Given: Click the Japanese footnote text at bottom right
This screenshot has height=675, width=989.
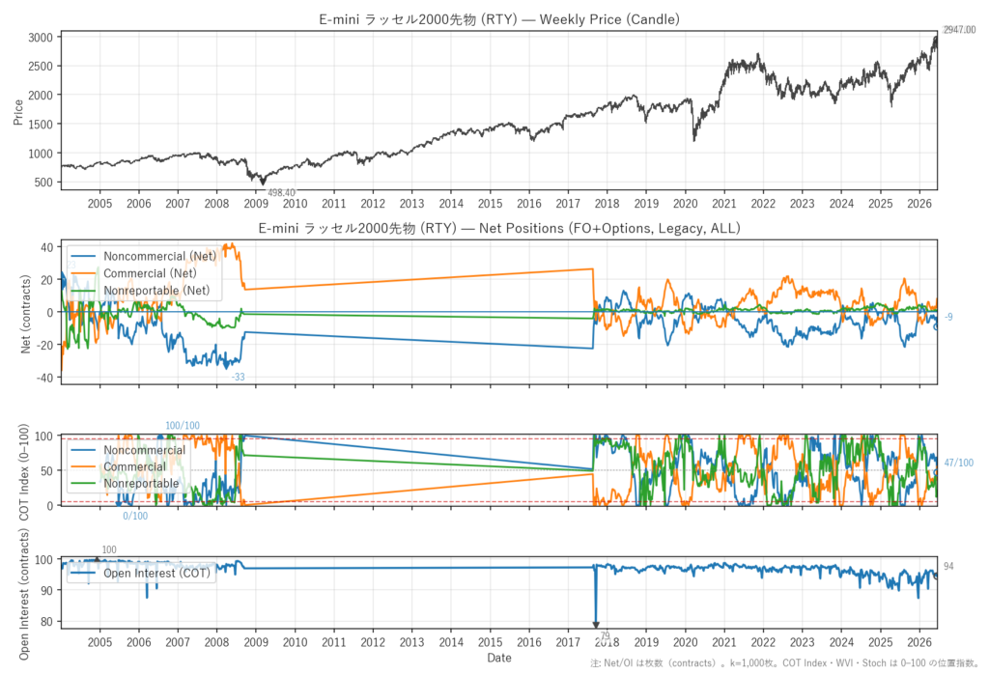Looking at the screenshot, I should pyautogui.click(x=784, y=663).
